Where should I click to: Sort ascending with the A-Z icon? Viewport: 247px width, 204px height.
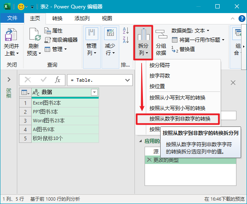126,31
